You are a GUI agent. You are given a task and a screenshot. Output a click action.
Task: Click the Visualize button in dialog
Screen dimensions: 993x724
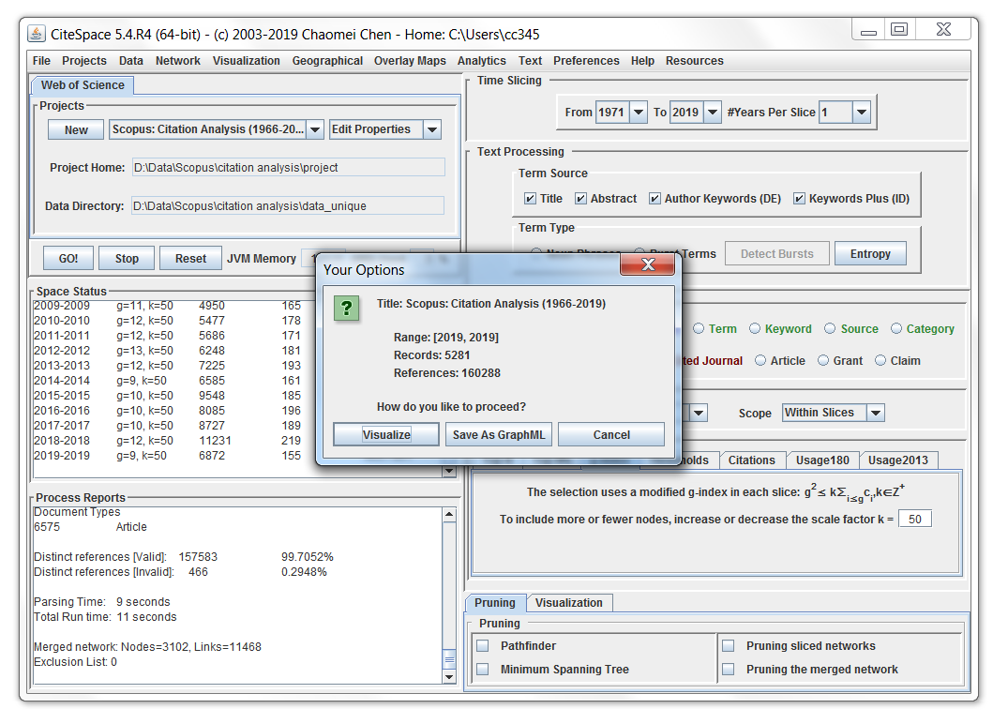[x=386, y=434]
